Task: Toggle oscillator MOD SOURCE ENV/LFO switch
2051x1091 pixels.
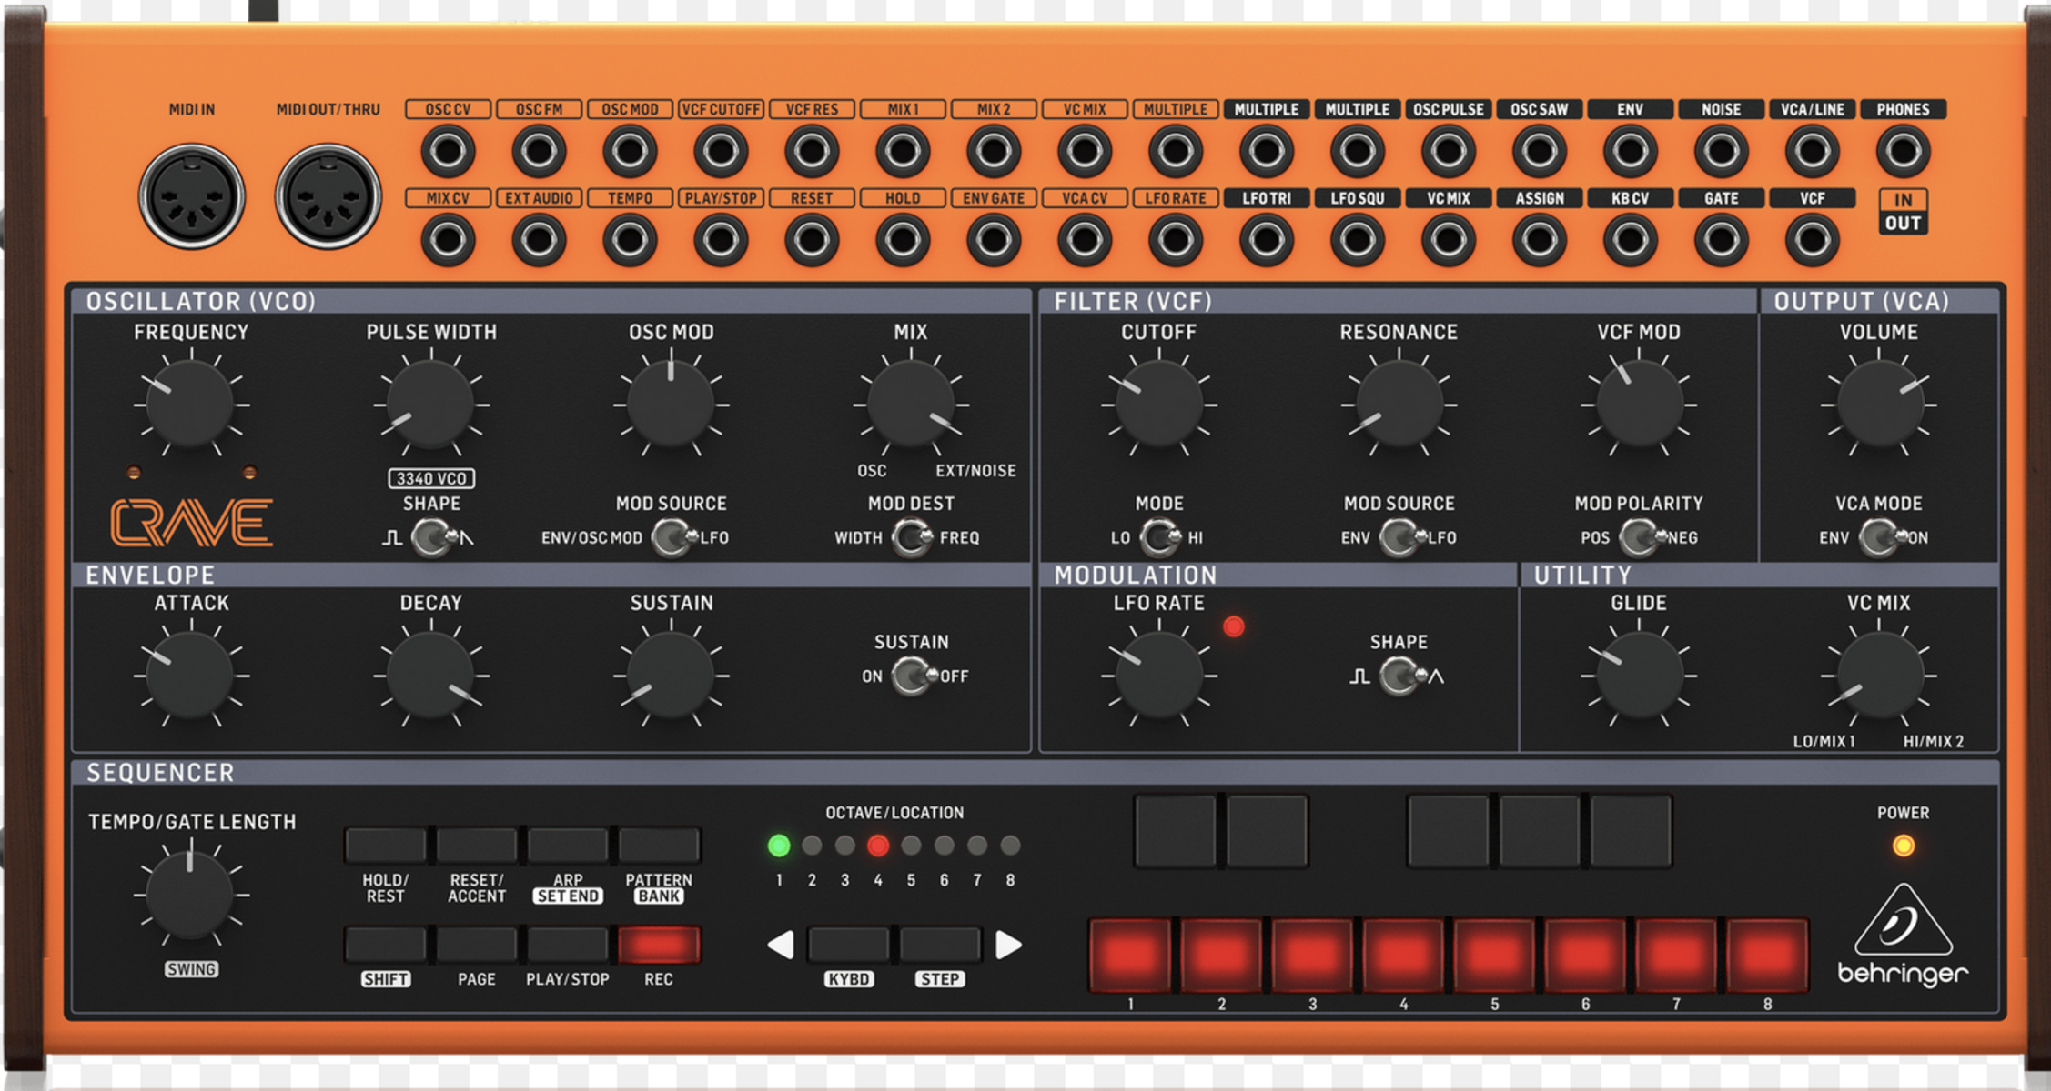Action: click(673, 538)
